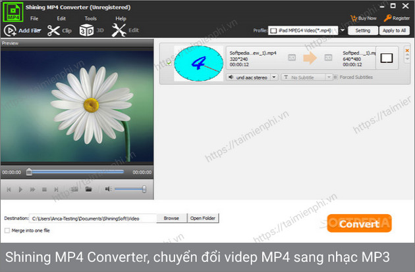
Task: Click the Add File toolbar icon
Action: pyautogui.click(x=10, y=30)
